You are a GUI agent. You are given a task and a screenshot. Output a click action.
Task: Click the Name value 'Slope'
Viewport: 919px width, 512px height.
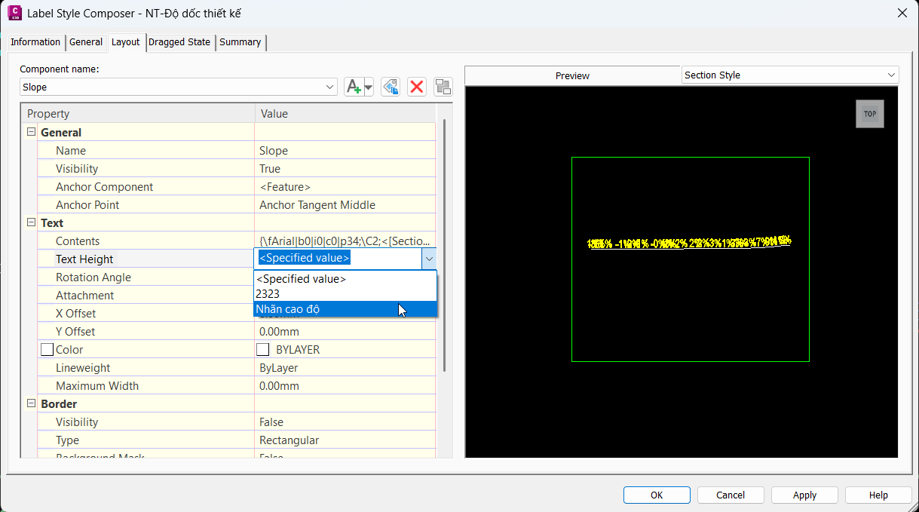click(345, 151)
